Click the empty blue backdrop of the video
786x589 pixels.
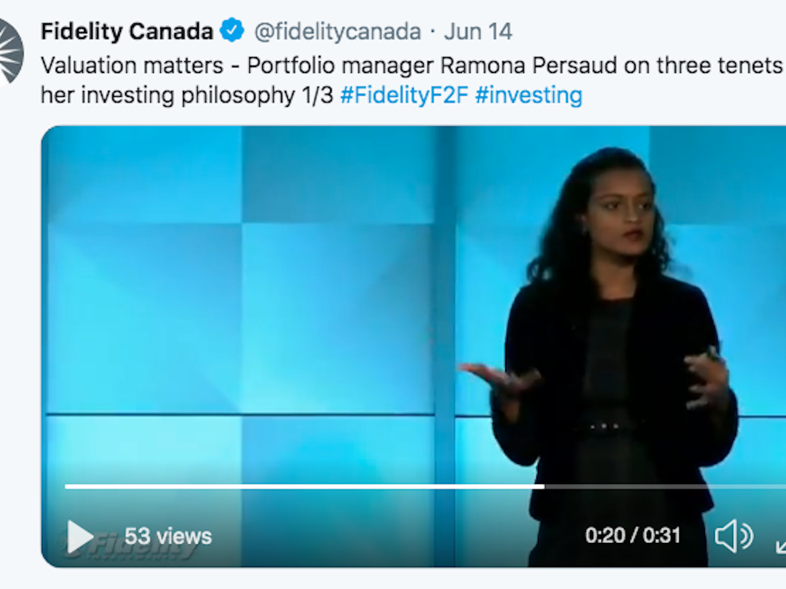pyautogui.click(x=246, y=294)
